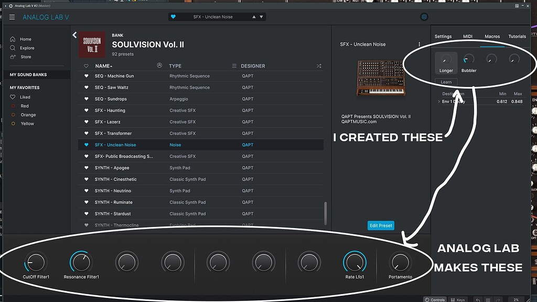This screenshot has width=537, height=302.
Task: Expand the Env 1 Decay destination row
Action: (x=439, y=102)
